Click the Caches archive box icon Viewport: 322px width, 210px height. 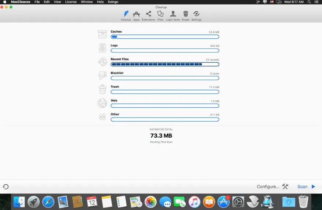102,34
